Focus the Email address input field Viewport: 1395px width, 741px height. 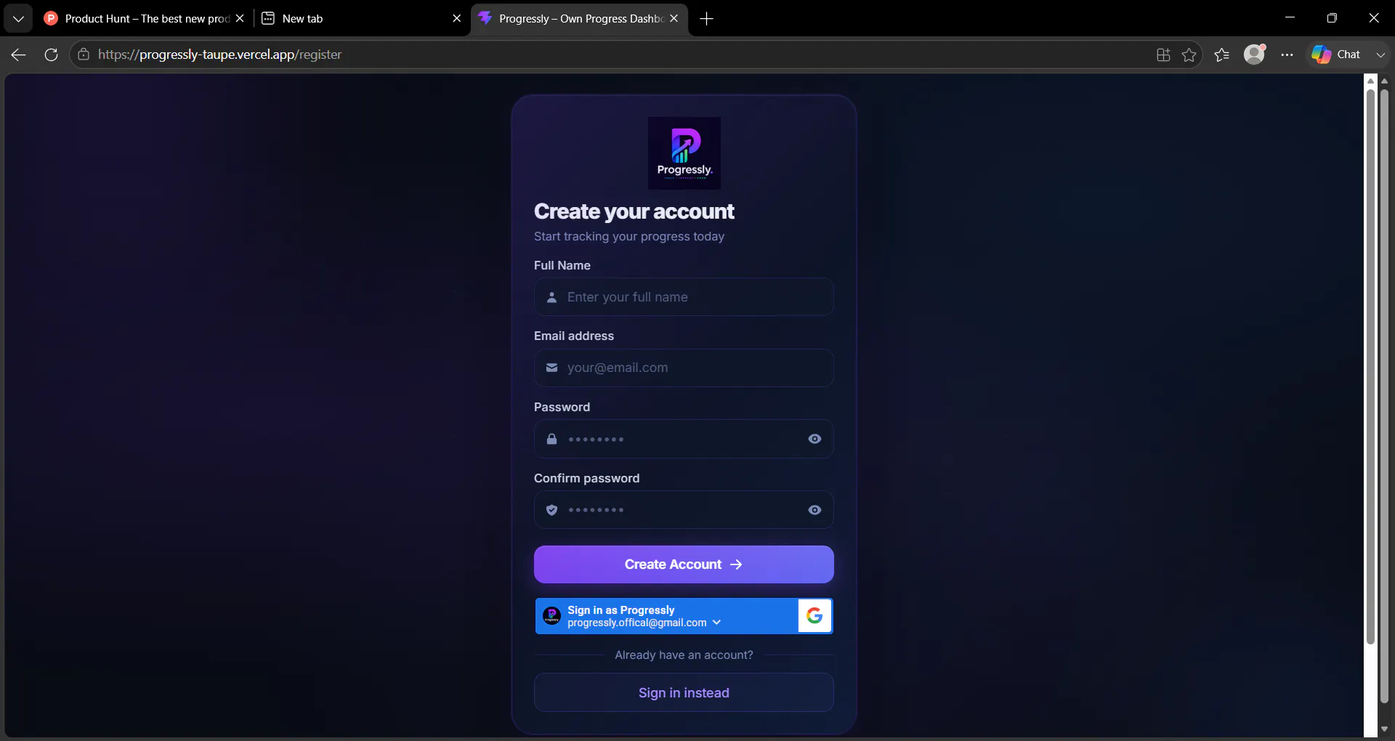coord(684,368)
